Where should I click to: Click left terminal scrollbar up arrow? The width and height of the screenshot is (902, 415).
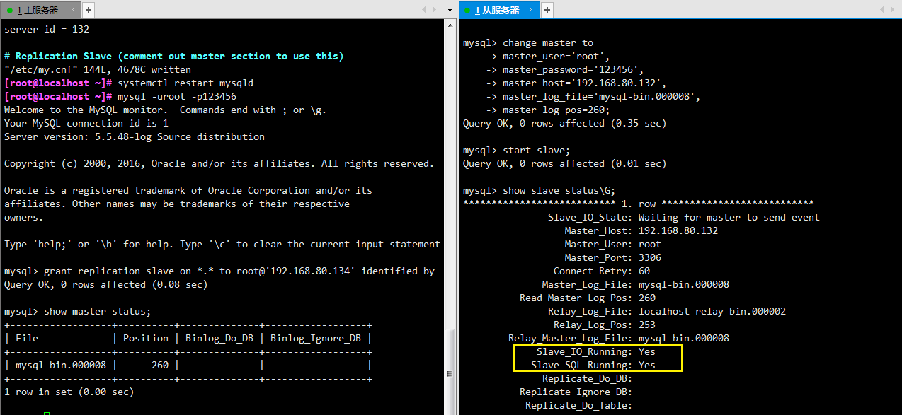point(450,25)
